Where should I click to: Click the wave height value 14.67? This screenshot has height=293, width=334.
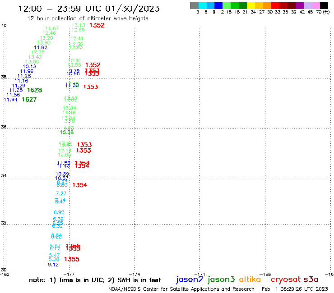[52, 28]
